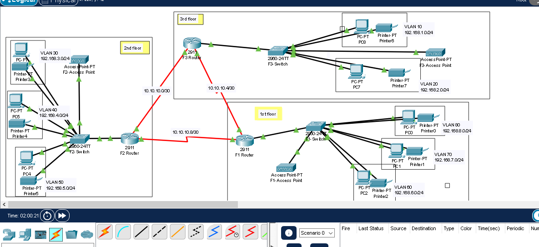Select the End Devices category icon
This screenshot has width=539, height=247.
pyautogui.click(x=25, y=235)
